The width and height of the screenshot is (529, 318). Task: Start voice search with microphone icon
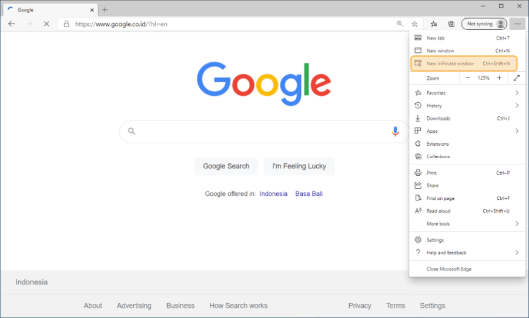click(x=395, y=132)
